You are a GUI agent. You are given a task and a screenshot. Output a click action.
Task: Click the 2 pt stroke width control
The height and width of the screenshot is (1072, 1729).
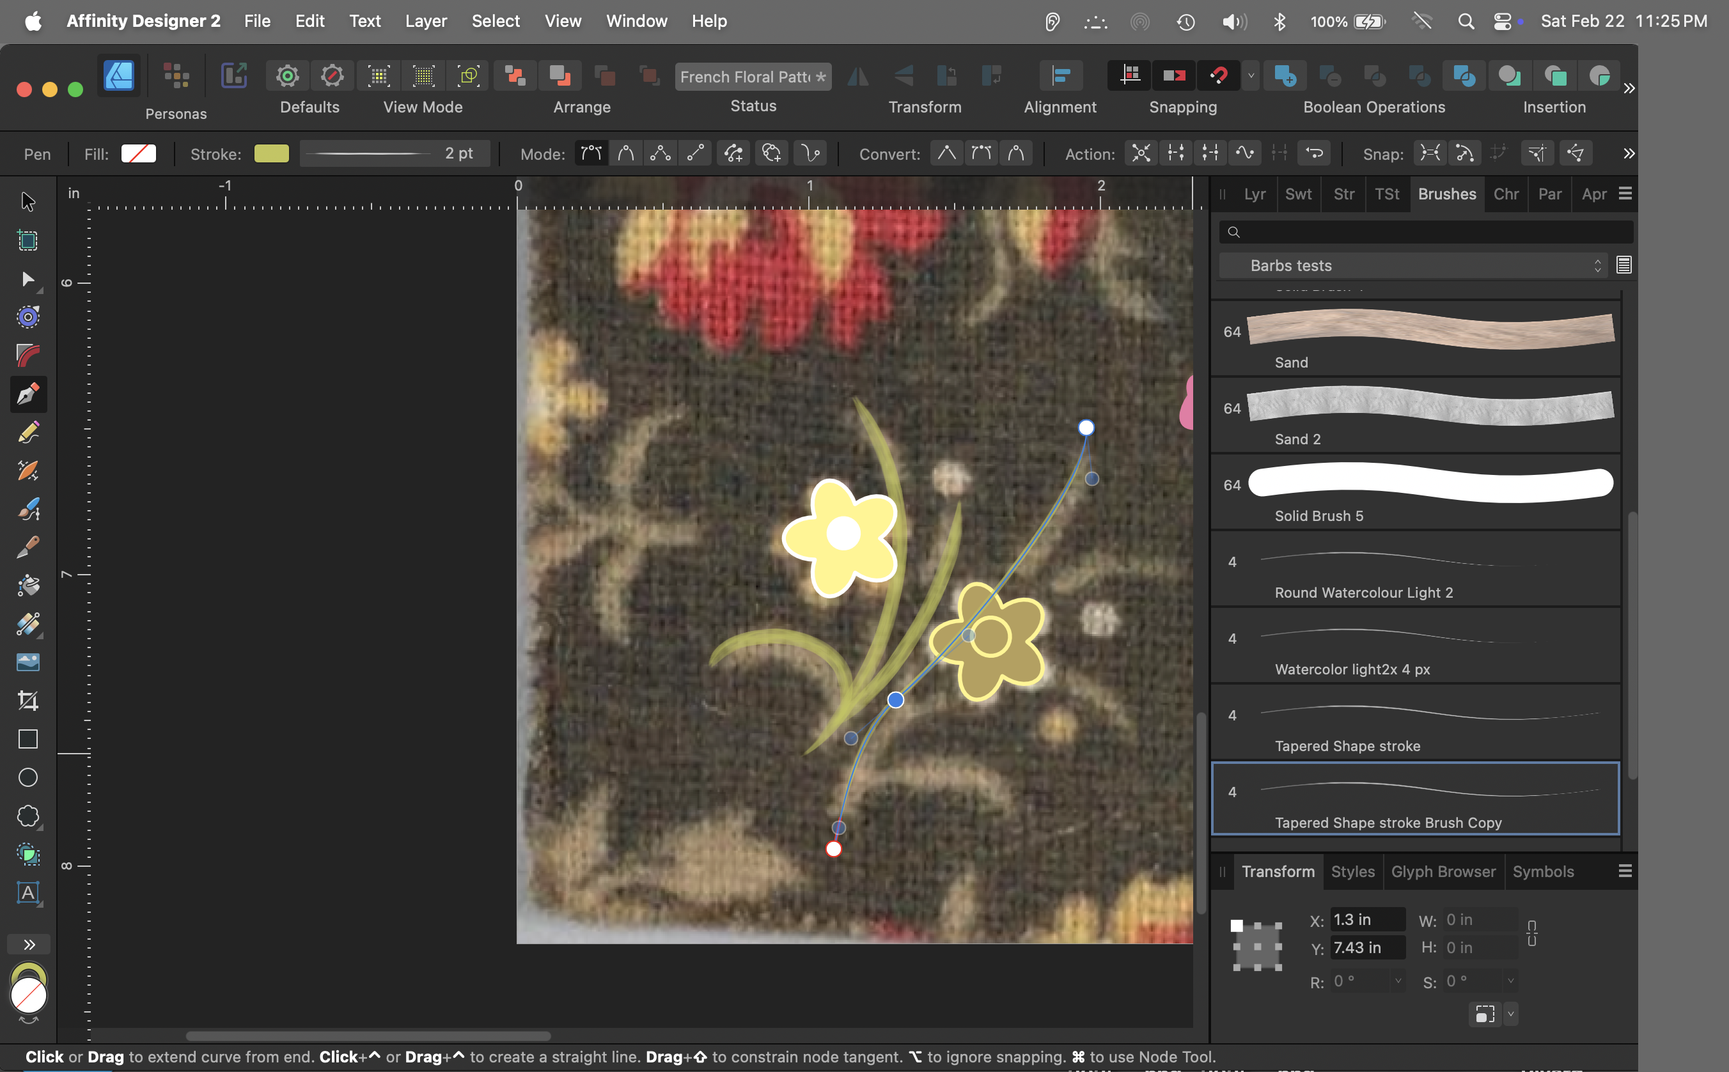pyautogui.click(x=395, y=153)
